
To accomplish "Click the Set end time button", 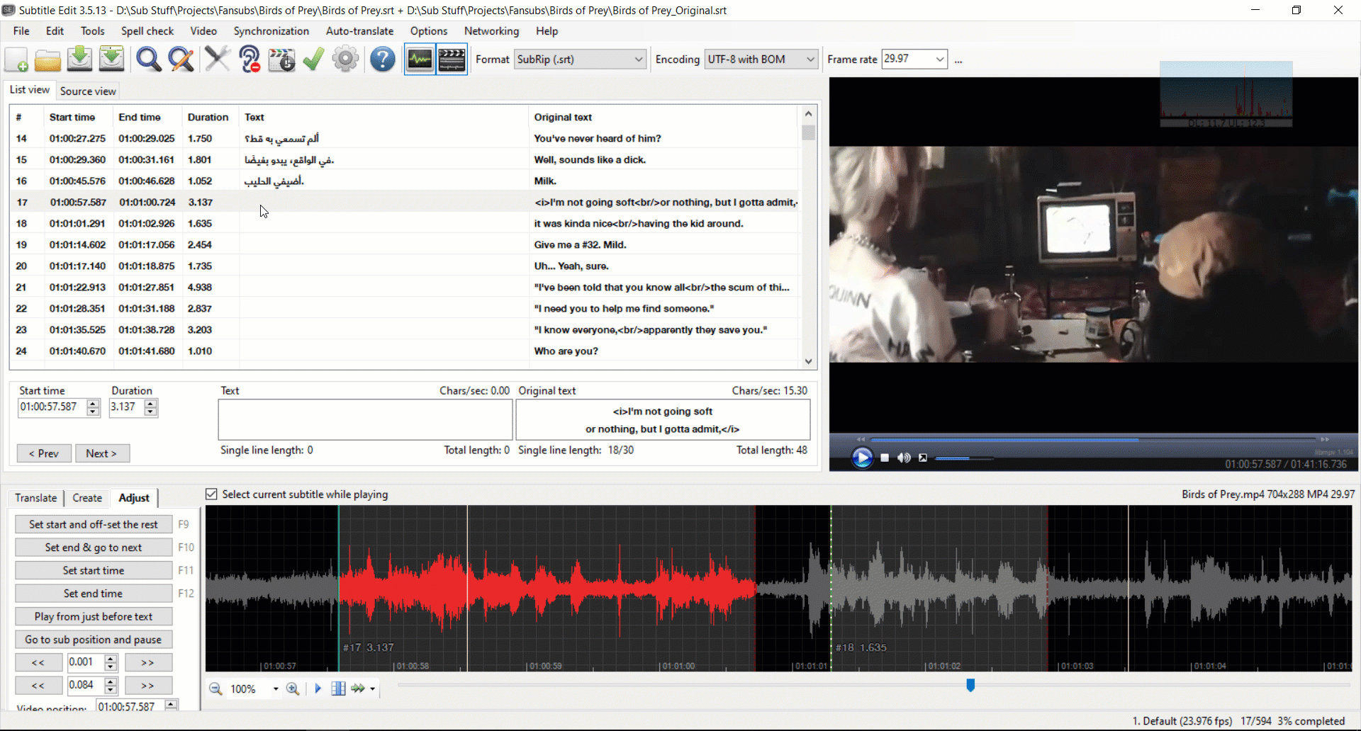I will click(94, 594).
